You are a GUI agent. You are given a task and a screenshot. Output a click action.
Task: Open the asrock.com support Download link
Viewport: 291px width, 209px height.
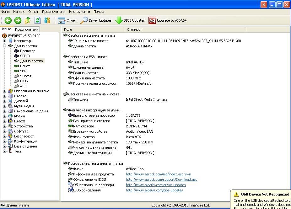(161, 180)
